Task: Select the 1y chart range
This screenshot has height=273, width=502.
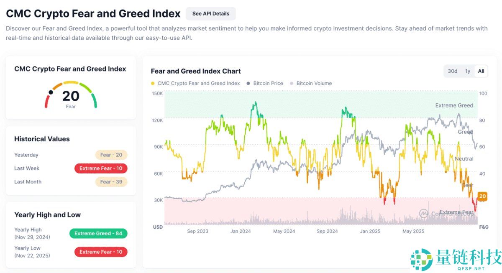Action: pyautogui.click(x=468, y=71)
